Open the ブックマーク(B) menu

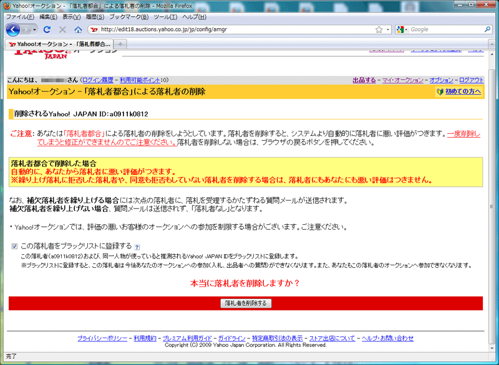pos(128,16)
